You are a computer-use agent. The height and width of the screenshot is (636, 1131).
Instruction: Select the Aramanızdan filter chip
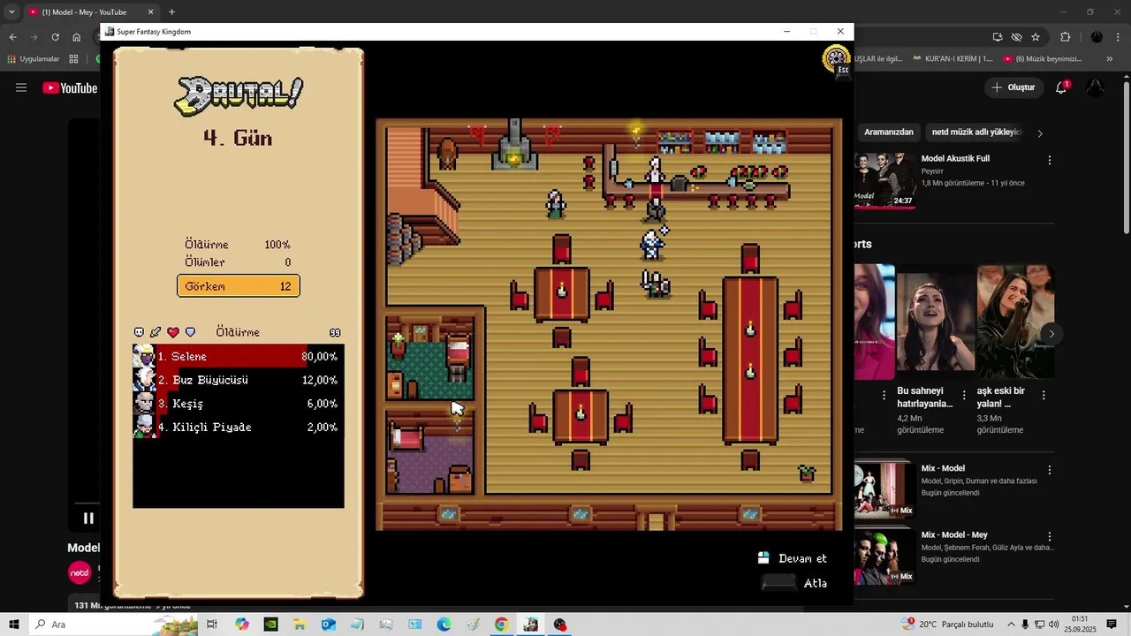888,132
